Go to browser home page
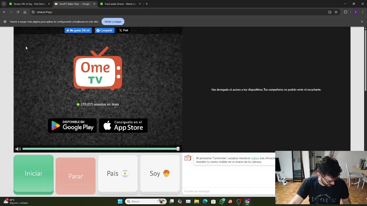Screen dimensions: 367x206 point(25,12)
